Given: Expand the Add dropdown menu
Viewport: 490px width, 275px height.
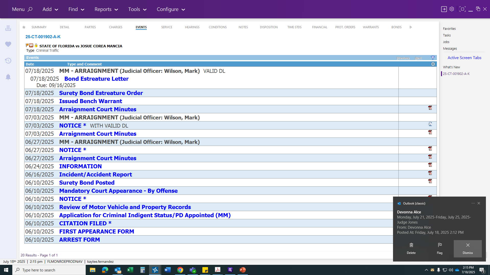Looking at the screenshot, I should pos(50,9).
